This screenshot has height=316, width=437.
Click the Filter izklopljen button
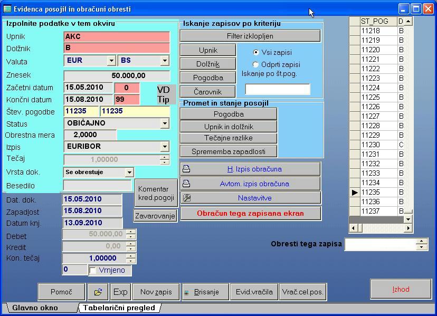[250, 36]
